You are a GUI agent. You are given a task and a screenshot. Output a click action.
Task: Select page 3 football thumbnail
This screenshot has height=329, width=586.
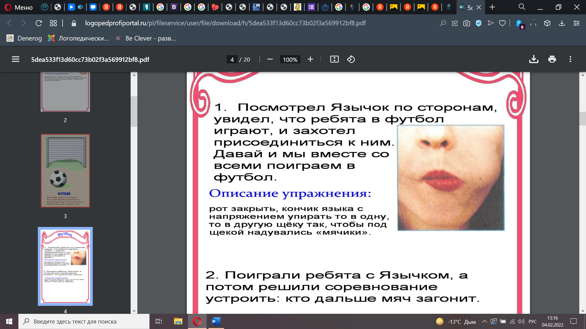pyautogui.click(x=65, y=171)
